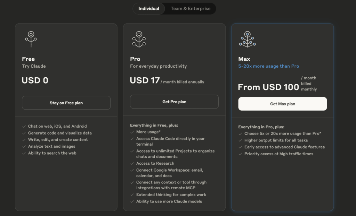Click the 5-20x more usage than Pro text
356x216 pixels.
point(268,66)
